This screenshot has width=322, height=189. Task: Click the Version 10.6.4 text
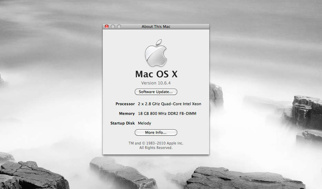click(156, 83)
